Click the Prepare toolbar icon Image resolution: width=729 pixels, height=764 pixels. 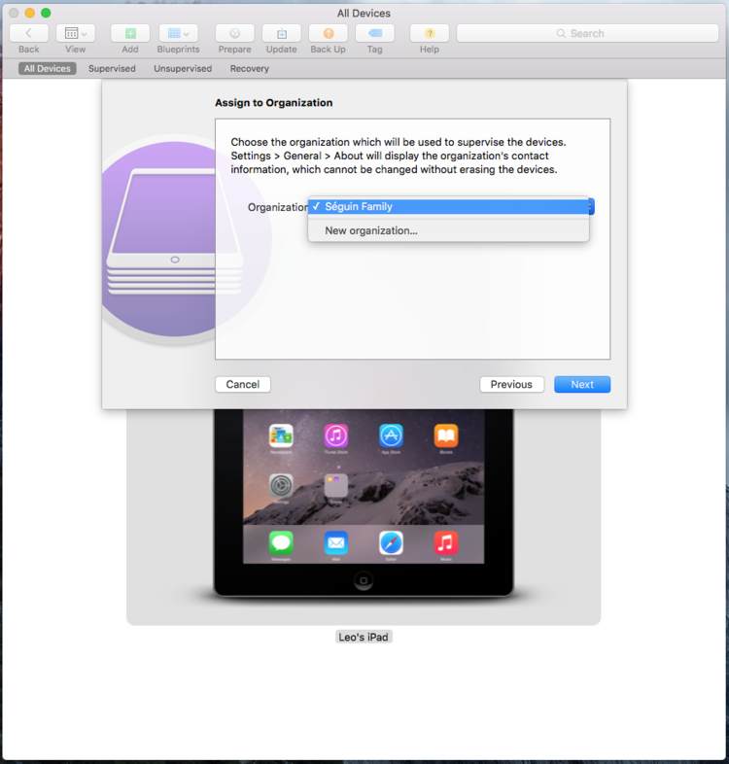[235, 34]
